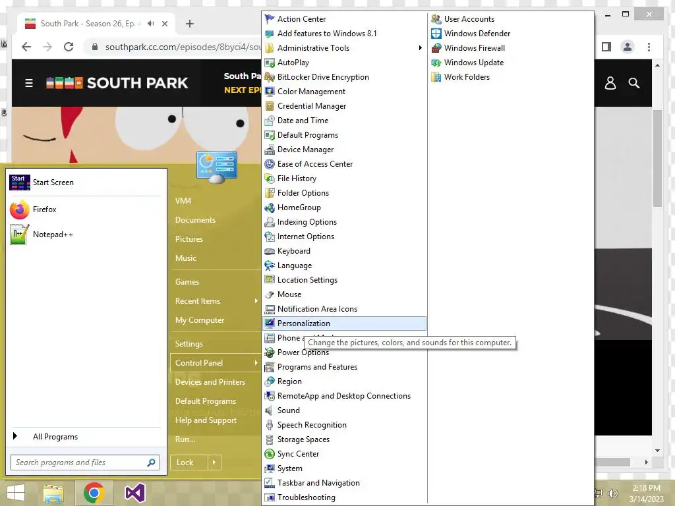This screenshot has height=506, width=675.
Task: Select Storage Spaces entry
Action: 344,439
